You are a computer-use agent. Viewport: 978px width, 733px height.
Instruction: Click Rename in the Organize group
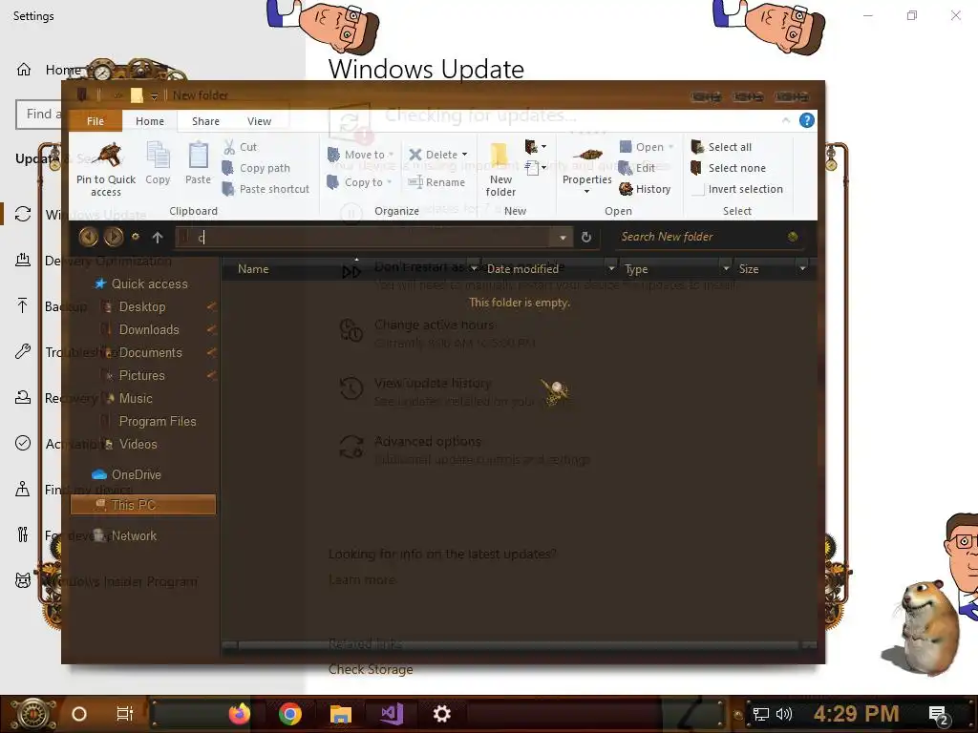[436, 182]
